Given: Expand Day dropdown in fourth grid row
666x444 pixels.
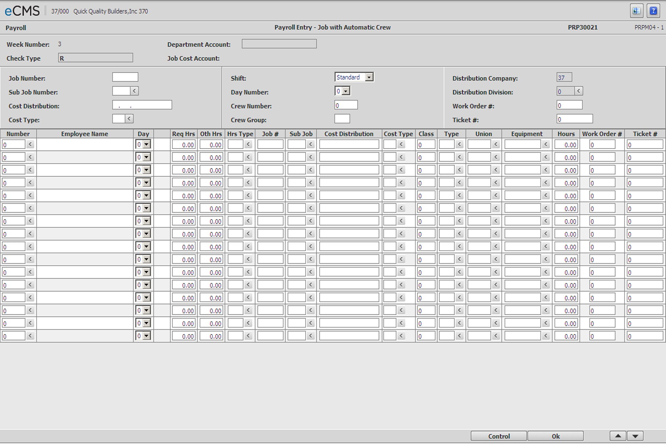Looking at the screenshot, I should [x=147, y=183].
